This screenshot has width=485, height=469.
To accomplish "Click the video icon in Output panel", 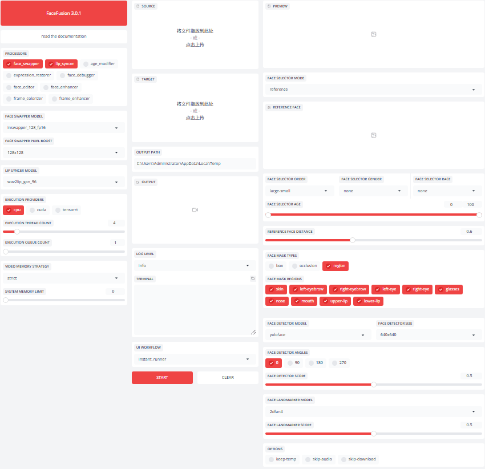I will [x=195, y=210].
